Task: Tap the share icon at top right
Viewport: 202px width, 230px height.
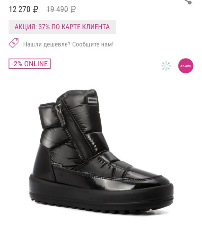Action: pos(189,2)
